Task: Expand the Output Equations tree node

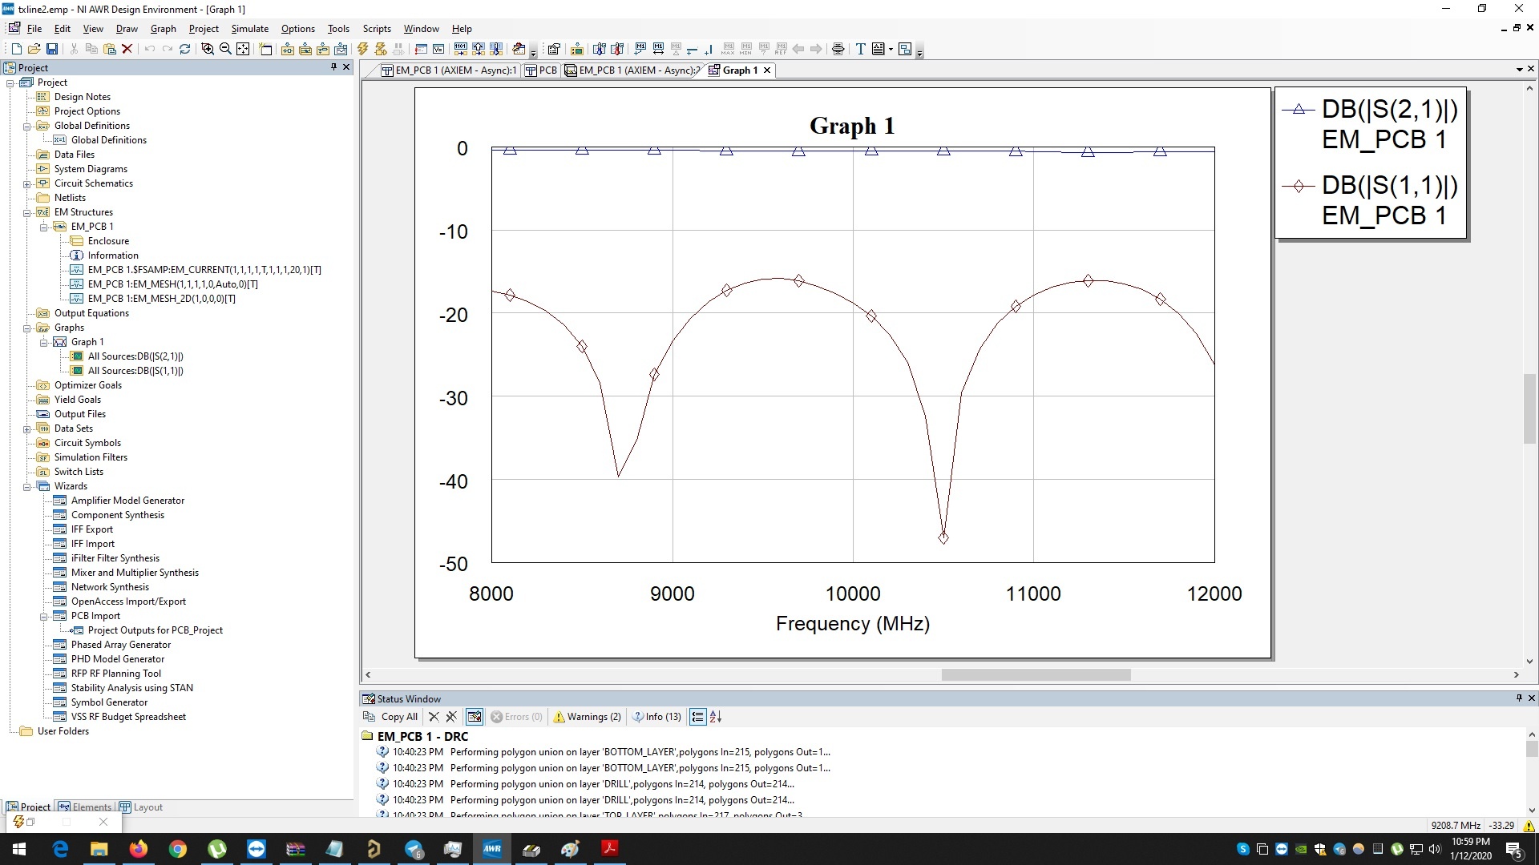Action: click(x=29, y=312)
